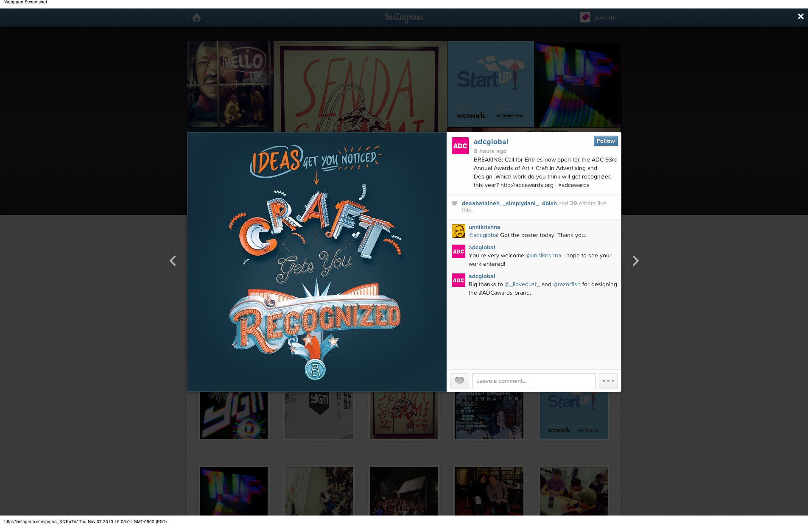Click the Instagram logo in the header

pyautogui.click(x=404, y=17)
